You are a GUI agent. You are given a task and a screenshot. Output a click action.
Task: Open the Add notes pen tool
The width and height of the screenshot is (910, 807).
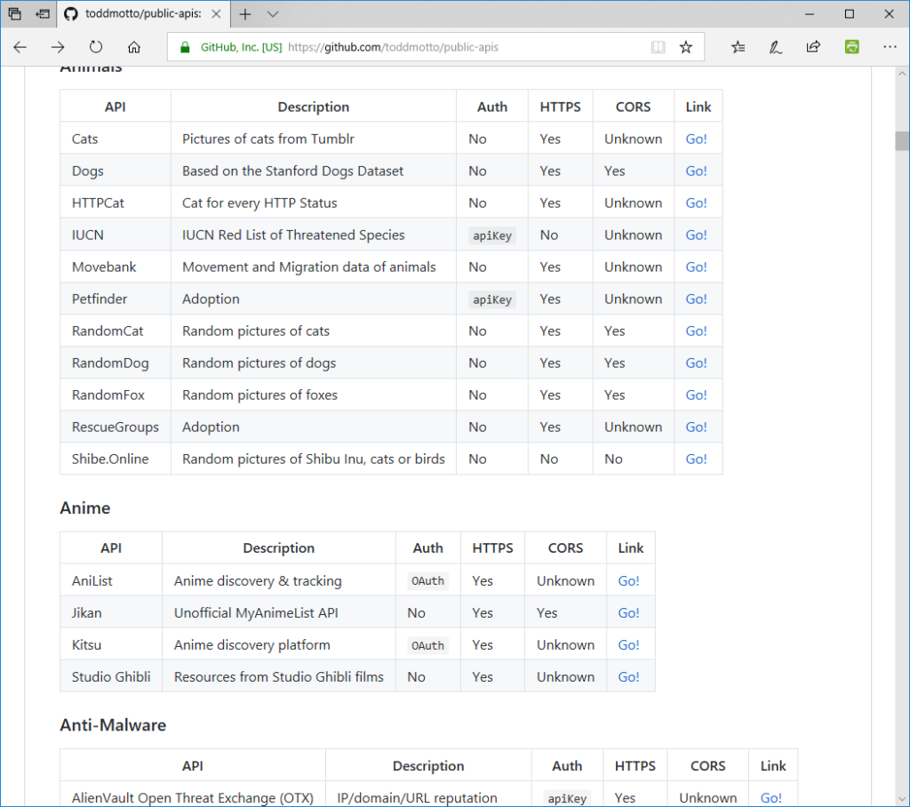point(775,47)
